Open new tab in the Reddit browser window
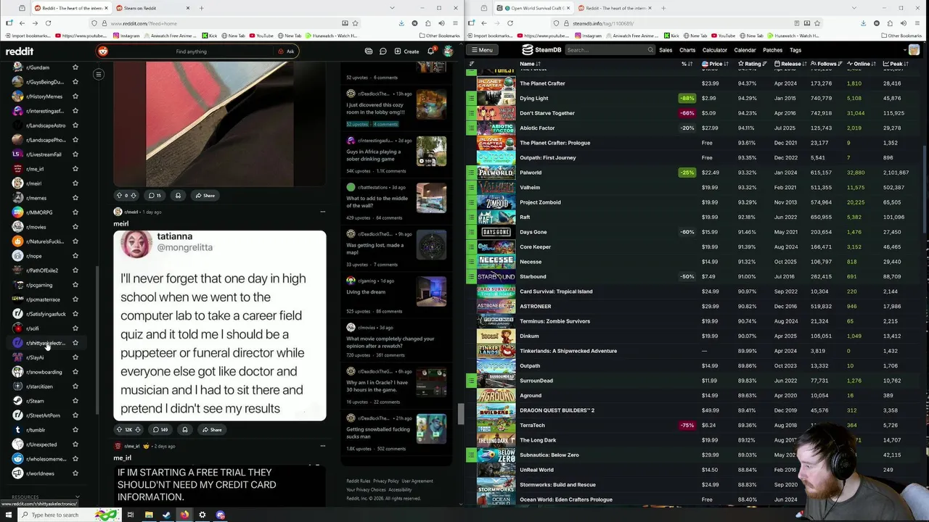Image resolution: width=929 pixels, height=522 pixels. 202,8
